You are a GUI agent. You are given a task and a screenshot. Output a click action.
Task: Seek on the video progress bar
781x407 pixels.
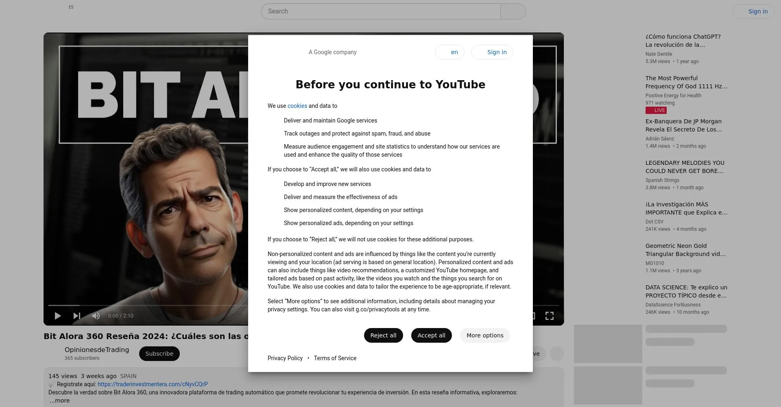coord(304,305)
